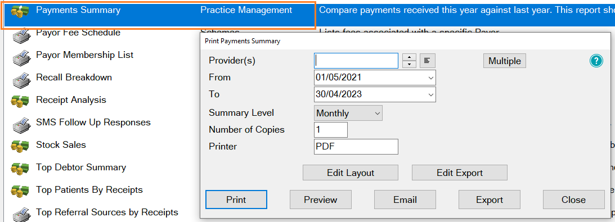This screenshot has height=222, width=615.
Task: Open the provider list lookup icon
Action: tap(428, 61)
